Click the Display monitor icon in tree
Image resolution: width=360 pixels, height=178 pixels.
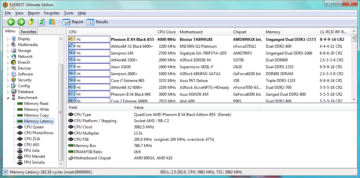(14, 39)
